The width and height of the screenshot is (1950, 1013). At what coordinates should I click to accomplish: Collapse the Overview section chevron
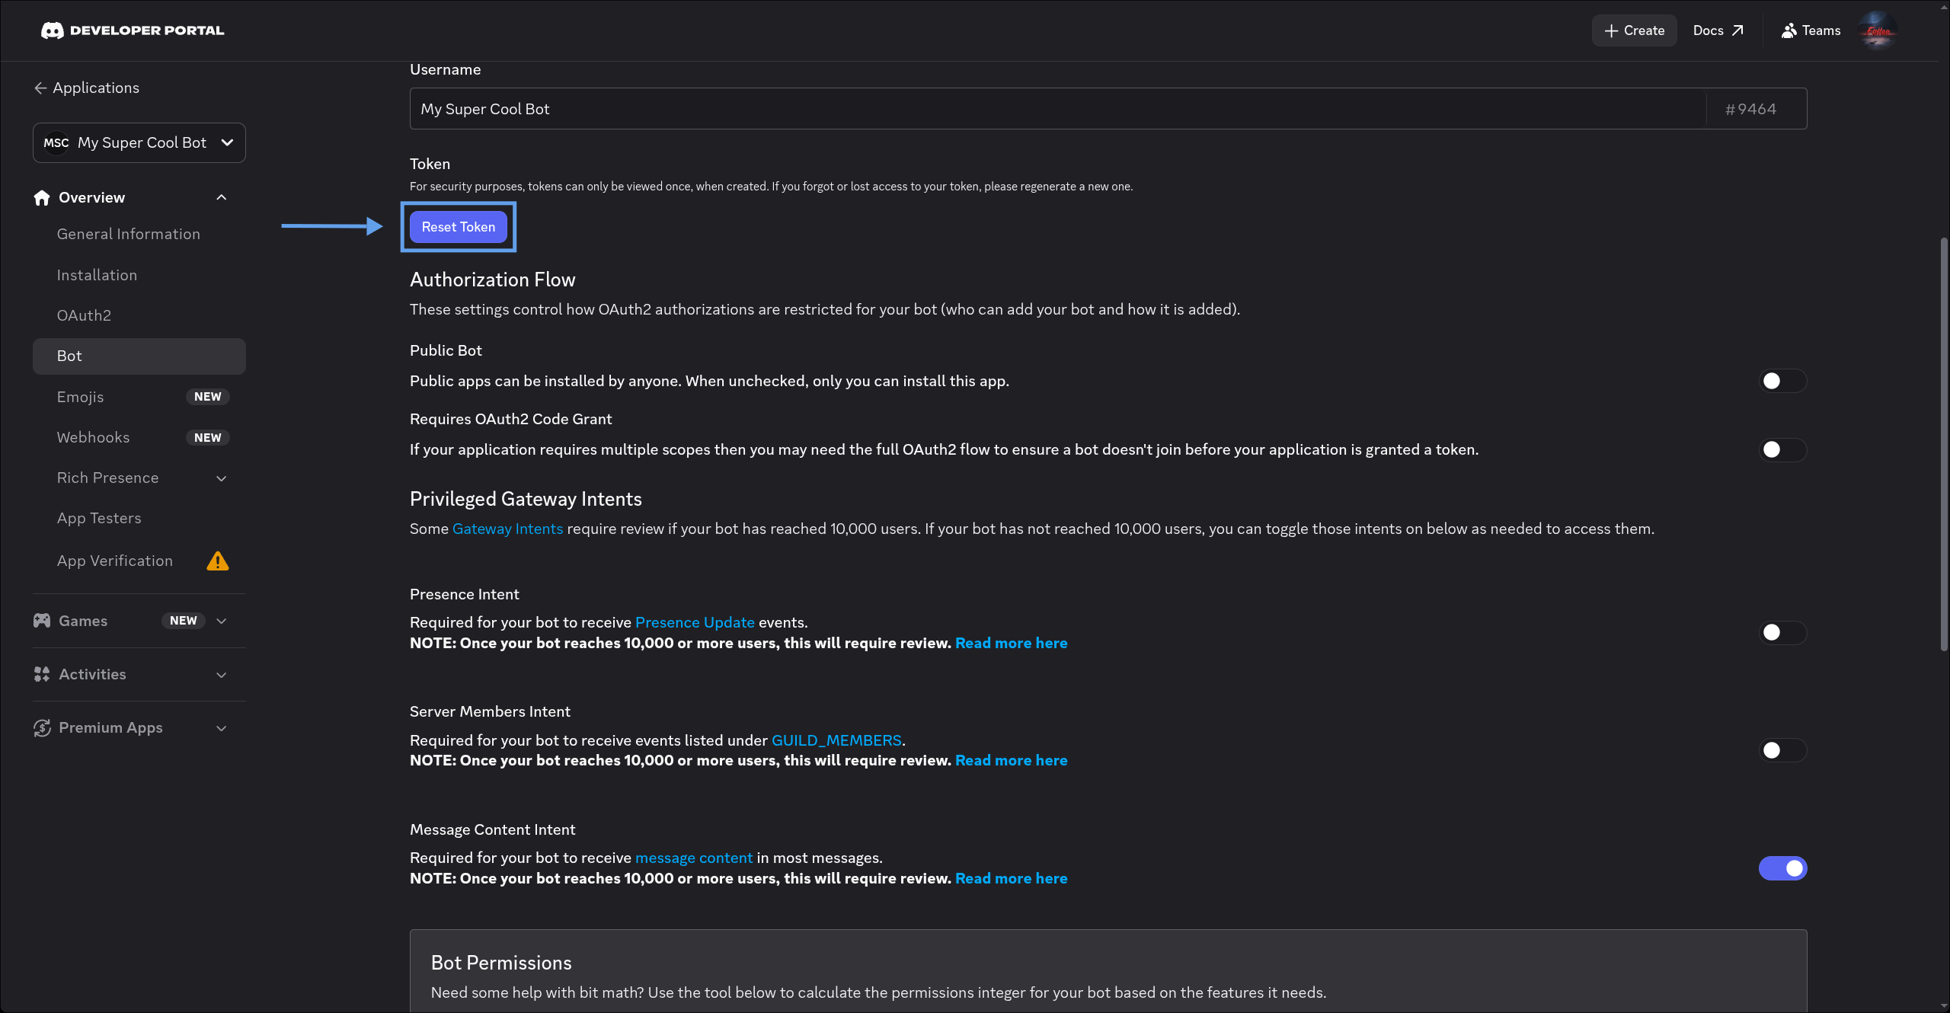click(222, 198)
